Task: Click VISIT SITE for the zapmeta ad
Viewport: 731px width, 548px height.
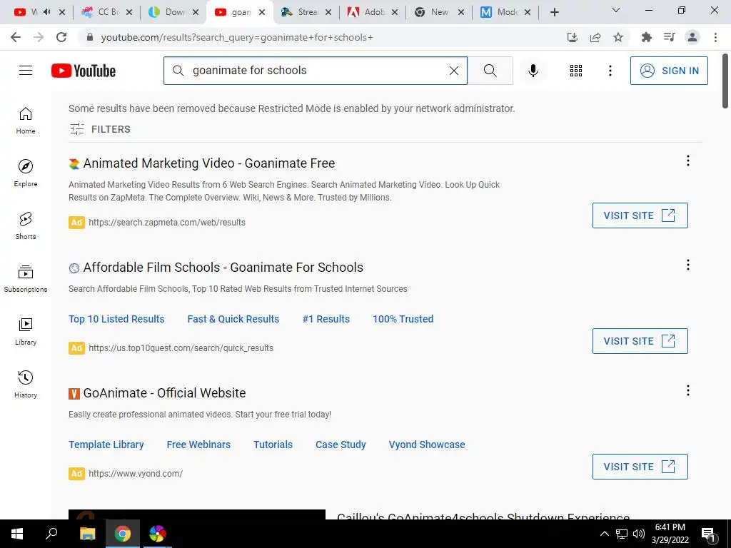Action: tap(640, 215)
